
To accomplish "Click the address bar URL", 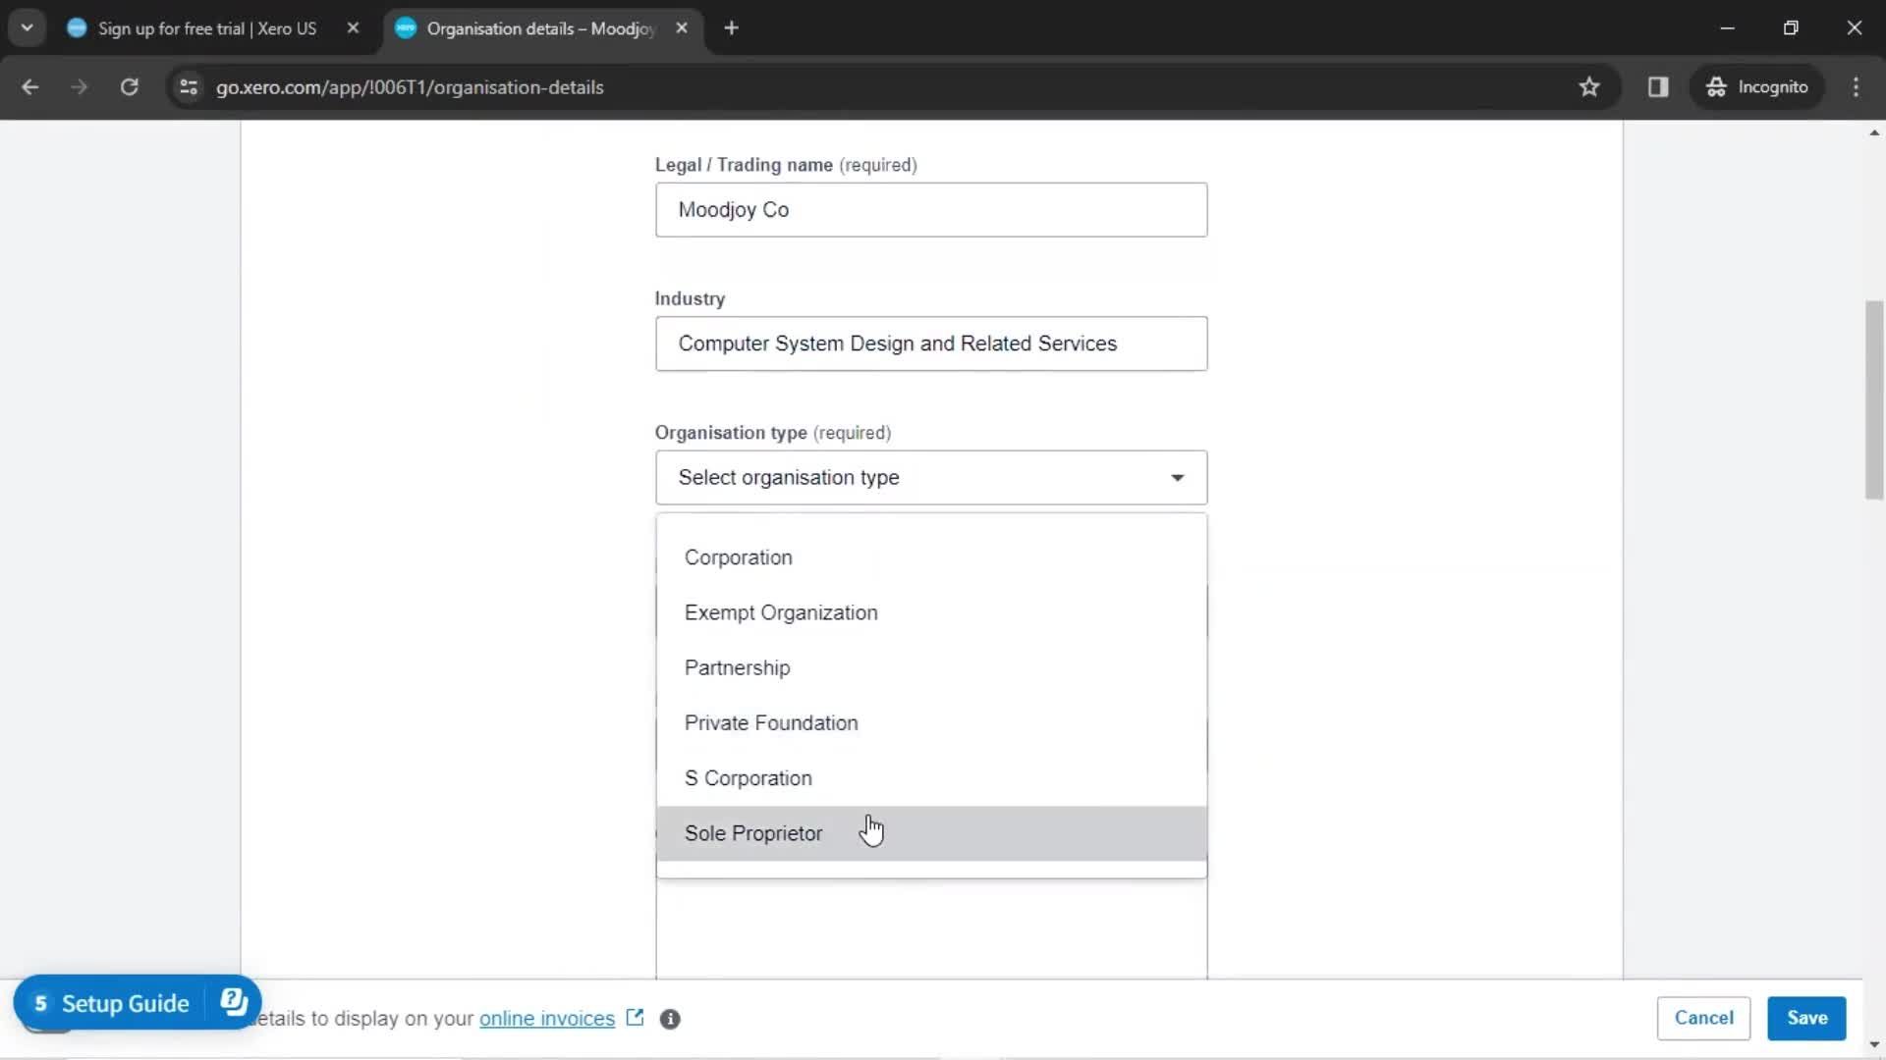I will click(410, 87).
